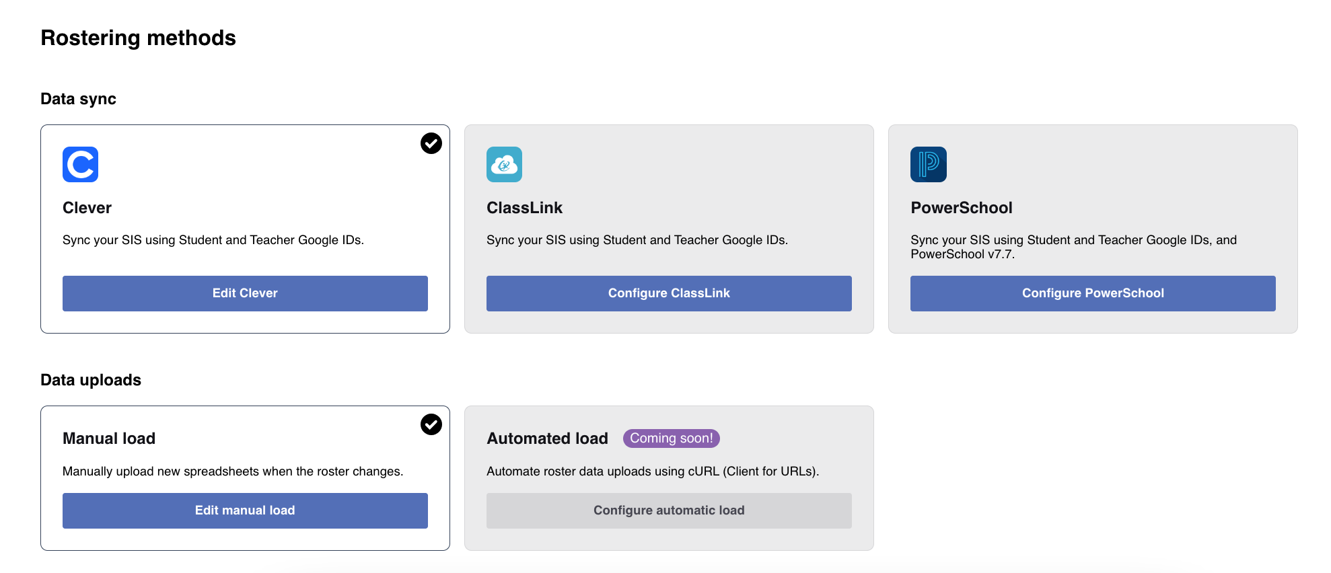Click Edit manual load

point(244,510)
